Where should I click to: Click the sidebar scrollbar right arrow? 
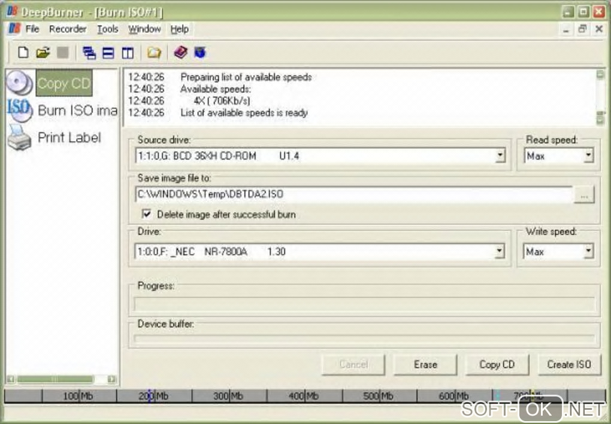(x=112, y=379)
